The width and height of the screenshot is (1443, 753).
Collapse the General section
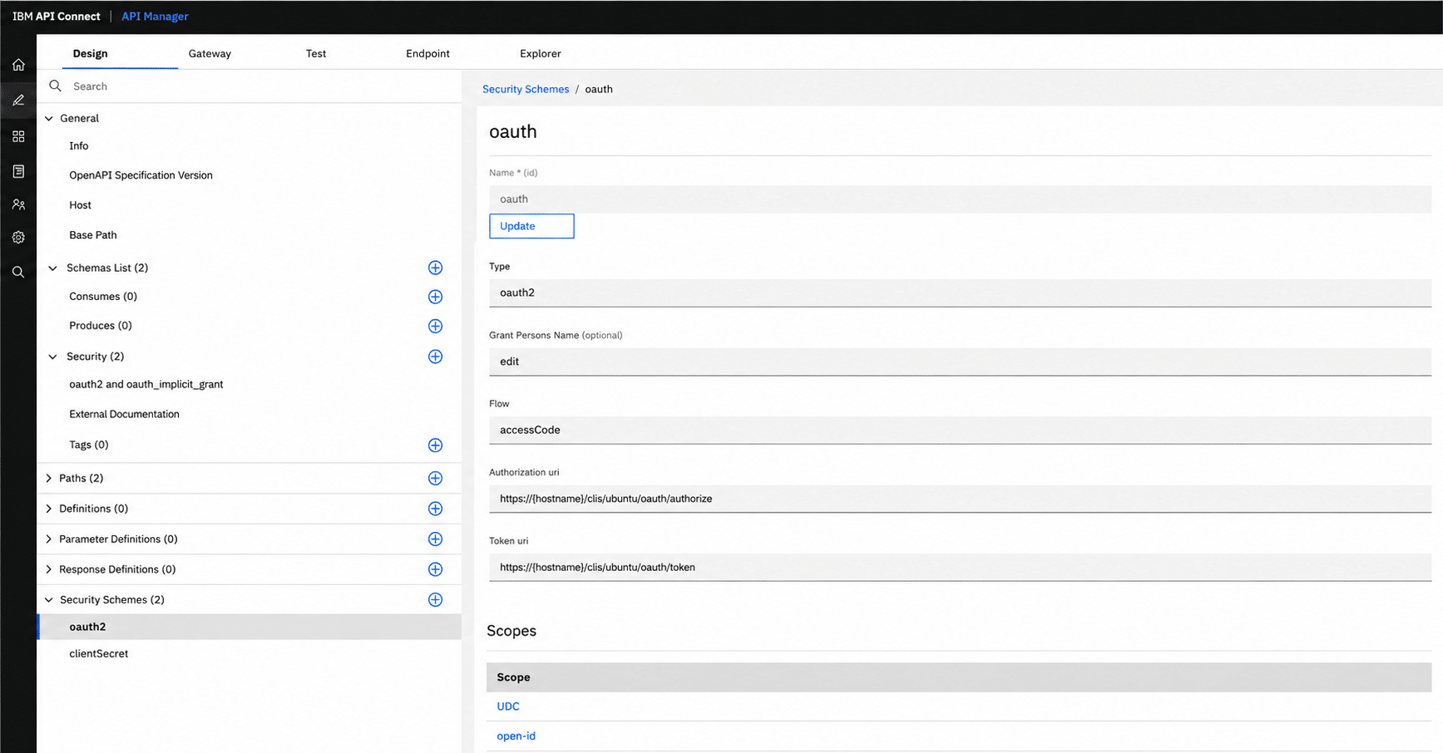pyautogui.click(x=49, y=119)
